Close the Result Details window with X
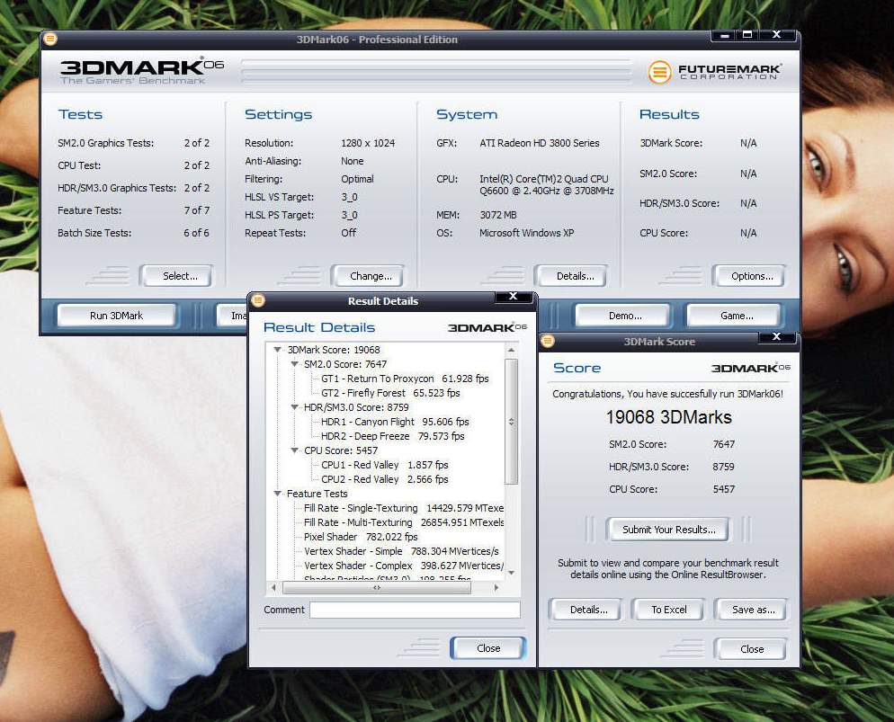This screenshot has height=722, width=894. [x=514, y=297]
